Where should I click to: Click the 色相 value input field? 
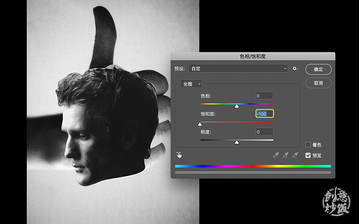click(264, 96)
